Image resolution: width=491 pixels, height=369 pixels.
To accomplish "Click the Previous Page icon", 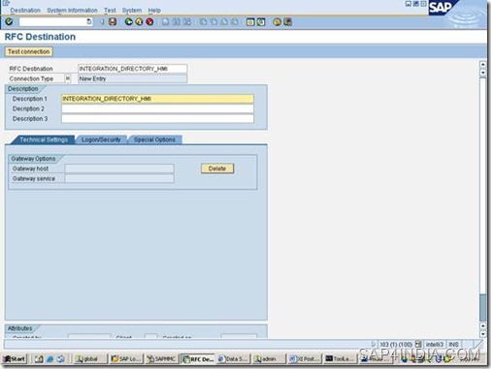I will [x=213, y=21].
